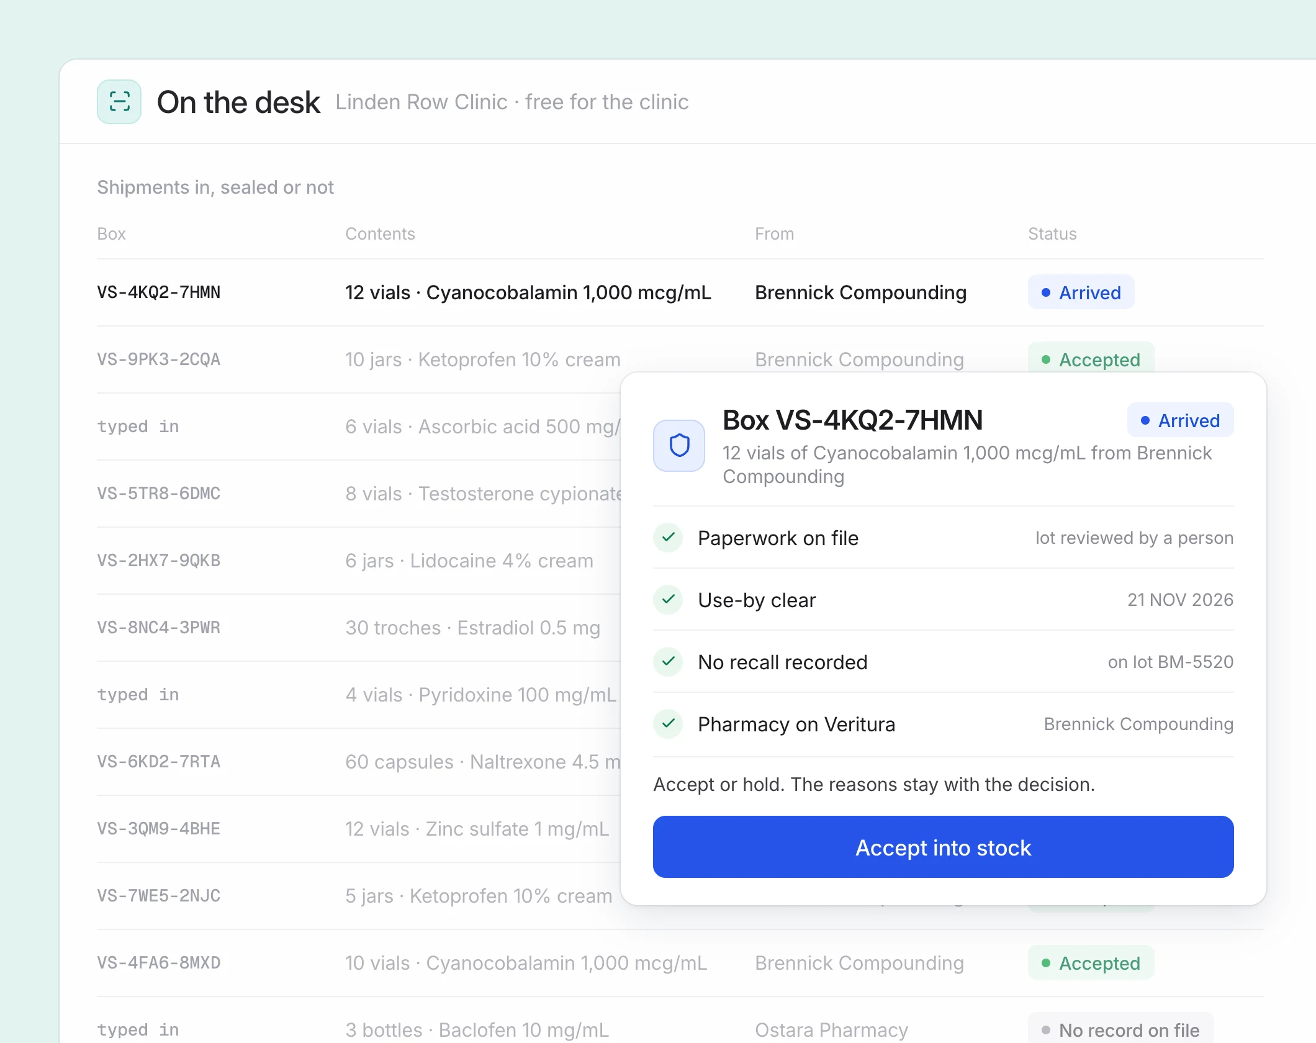Screen dimensions: 1316x1043
Task: Click Ostara Pharmacy in the From column
Action: [831, 1030]
